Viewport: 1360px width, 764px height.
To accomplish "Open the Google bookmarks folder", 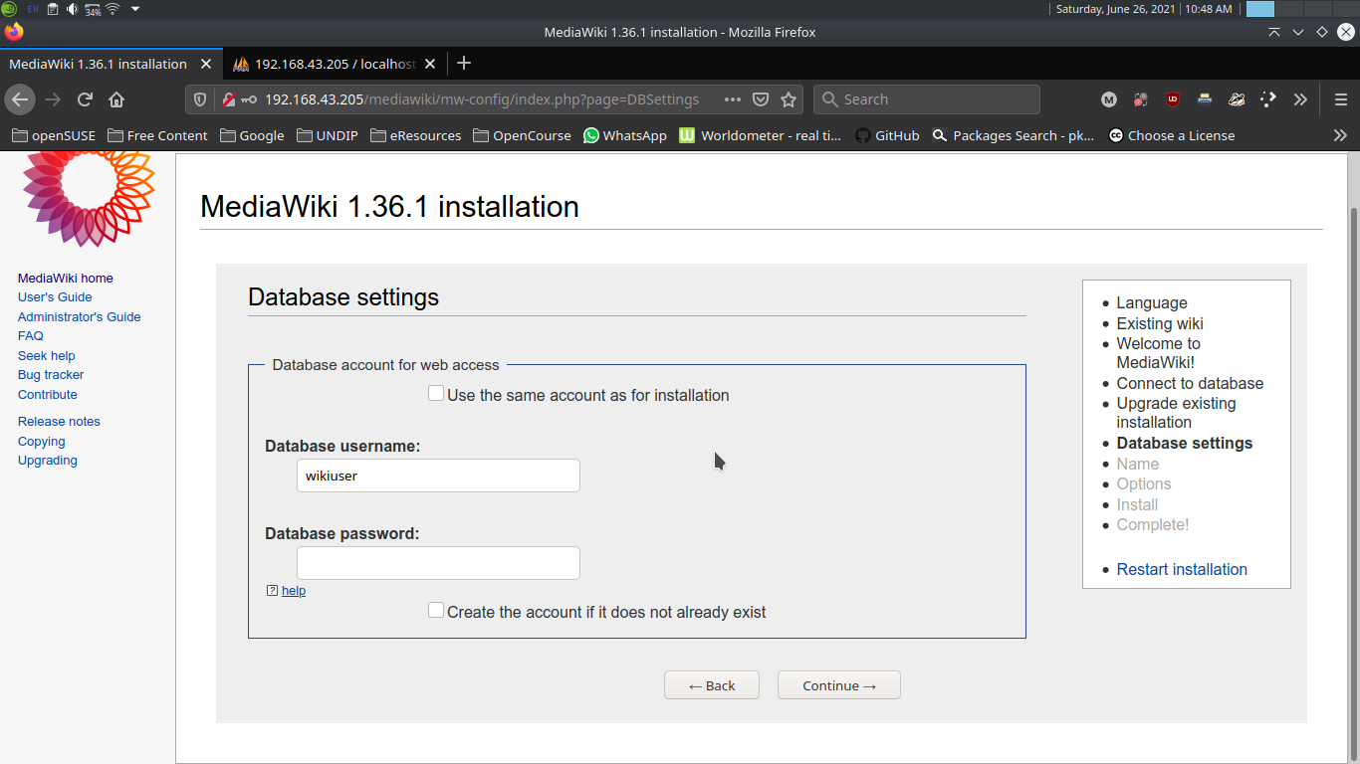I will pyautogui.click(x=252, y=135).
